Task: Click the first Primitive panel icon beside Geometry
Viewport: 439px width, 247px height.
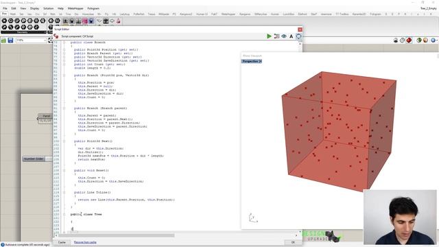Action: (x=51, y=21)
